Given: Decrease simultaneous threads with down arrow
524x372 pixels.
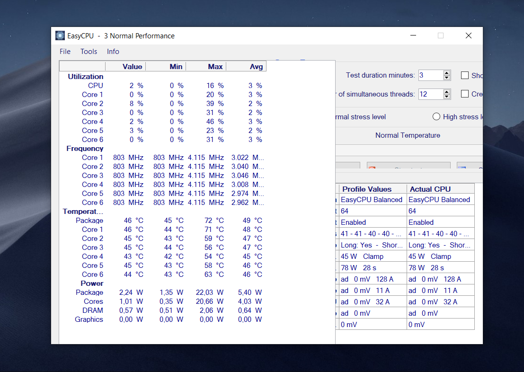Looking at the screenshot, I should point(447,96).
